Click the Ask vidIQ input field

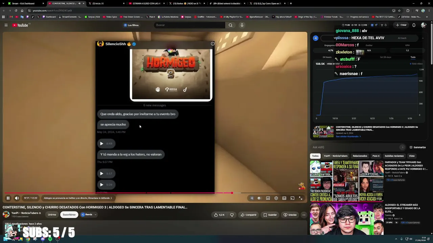358,147
